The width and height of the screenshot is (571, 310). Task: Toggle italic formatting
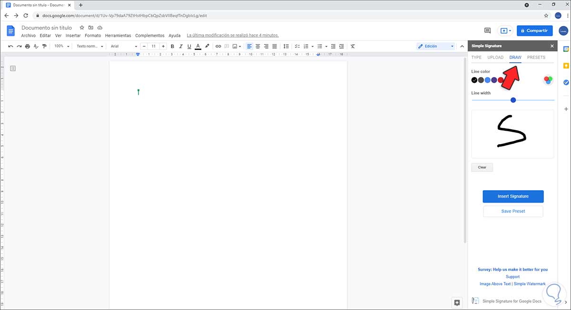click(181, 46)
